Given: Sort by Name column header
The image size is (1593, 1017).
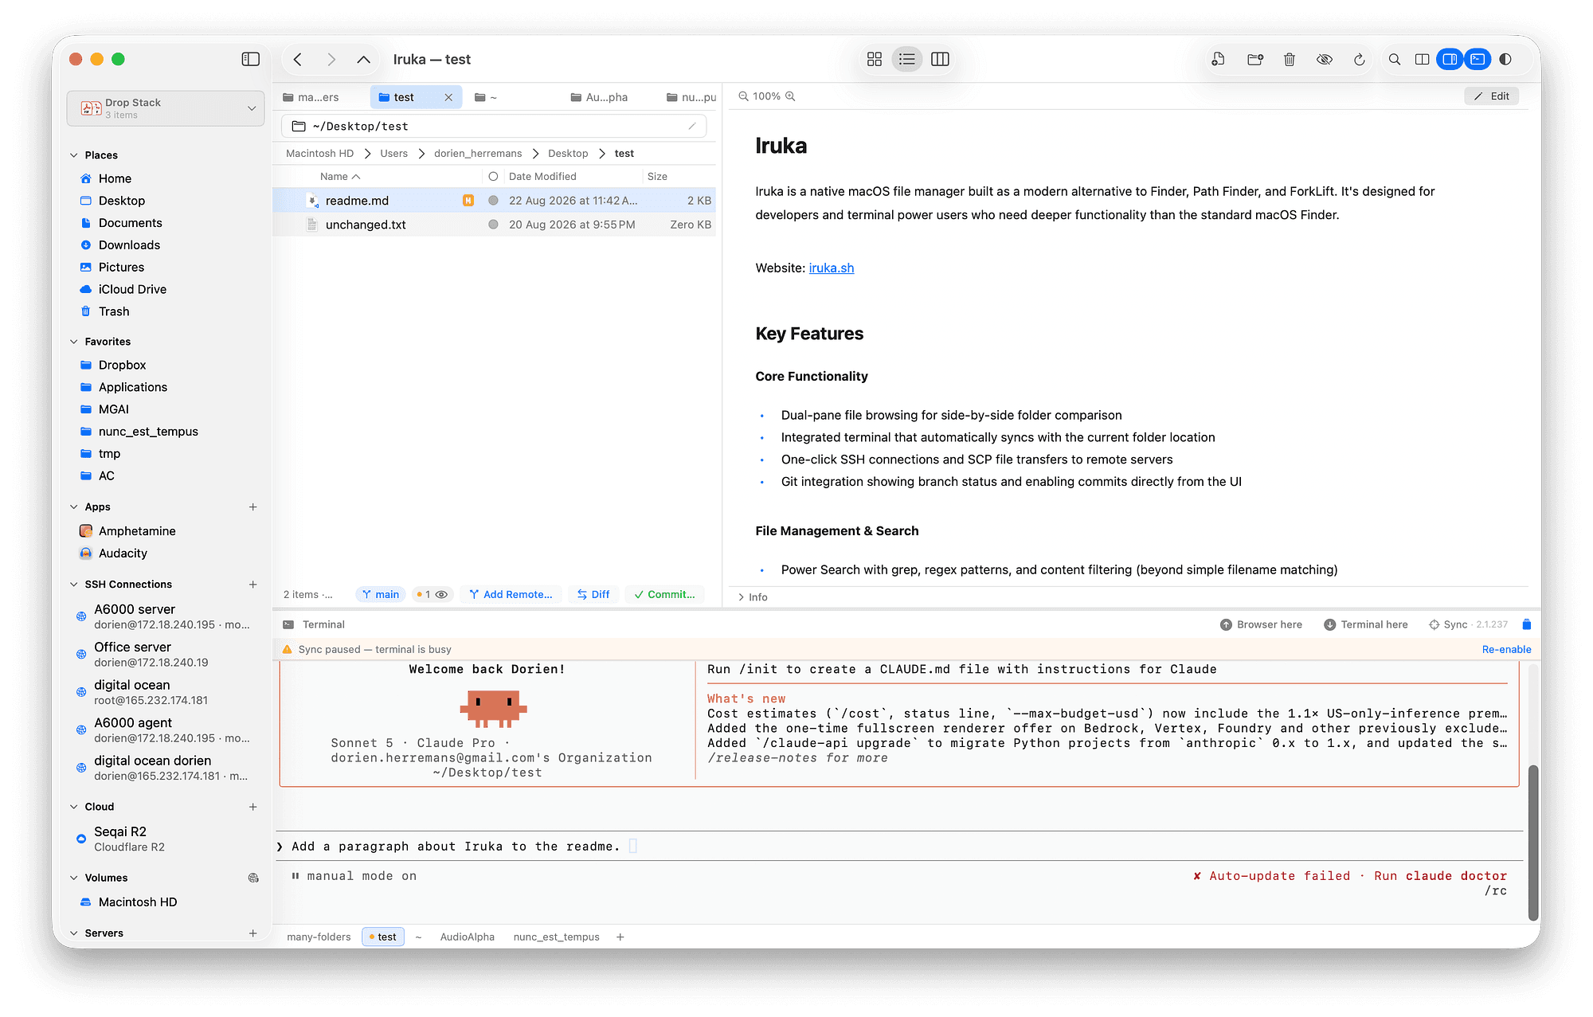Looking at the screenshot, I should (x=340, y=177).
